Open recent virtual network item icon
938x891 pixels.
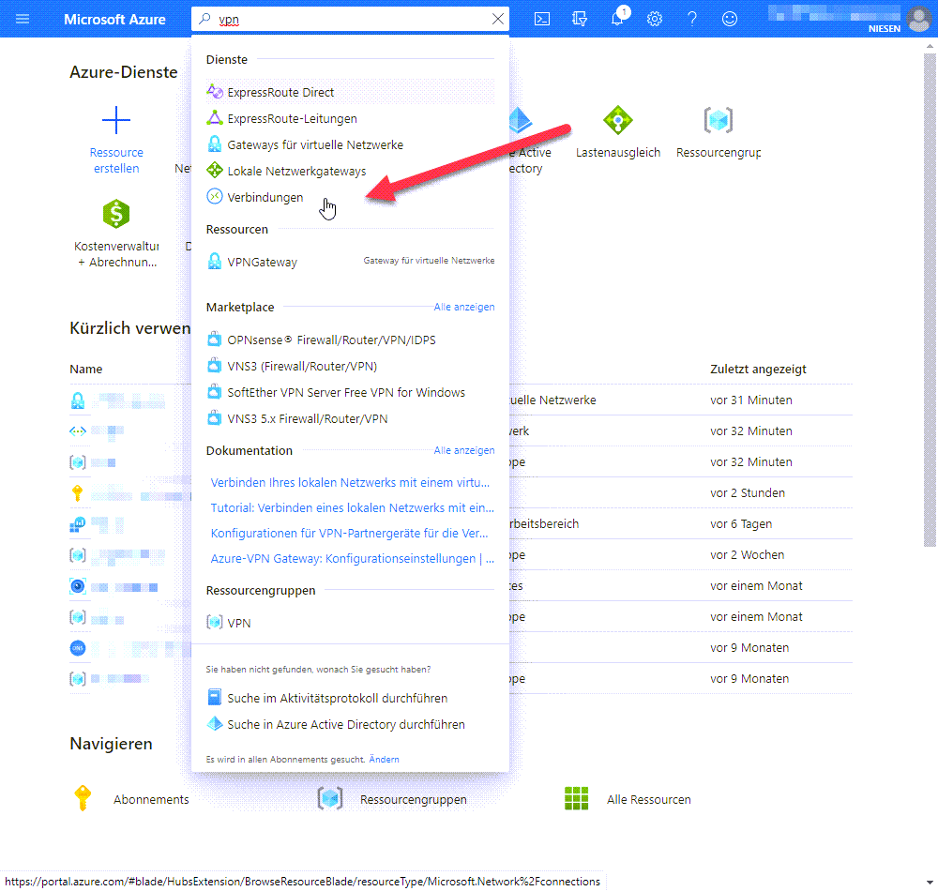(x=78, y=431)
